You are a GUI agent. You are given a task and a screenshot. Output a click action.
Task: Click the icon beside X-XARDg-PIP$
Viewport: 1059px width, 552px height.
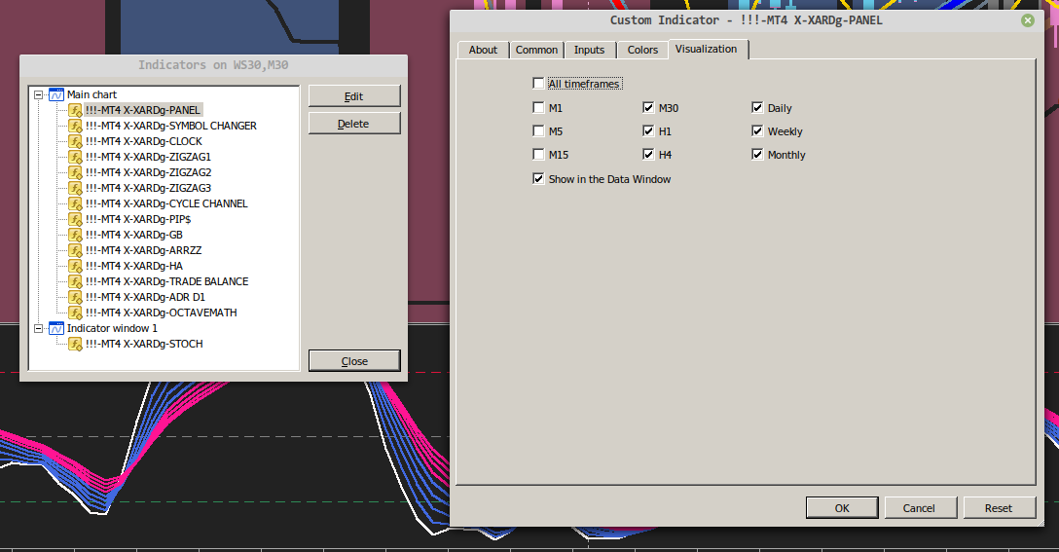(x=75, y=219)
